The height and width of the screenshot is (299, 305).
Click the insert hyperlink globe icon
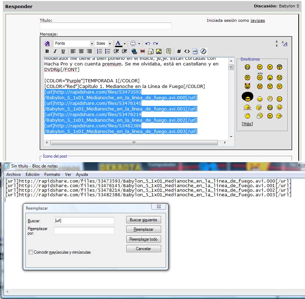[134, 51]
